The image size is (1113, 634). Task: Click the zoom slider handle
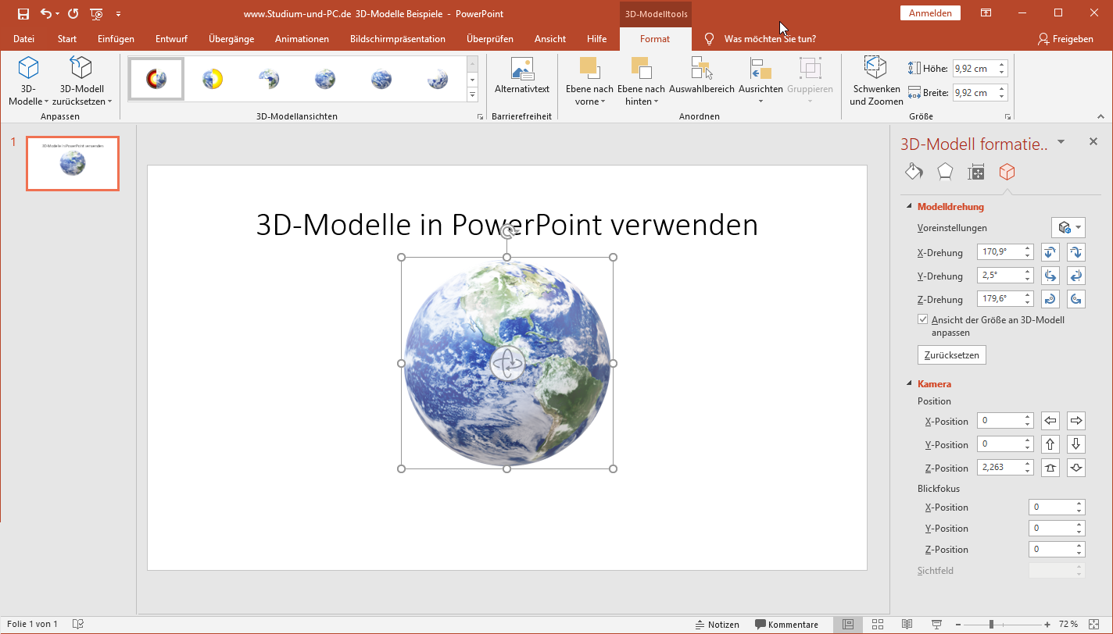pyautogui.click(x=991, y=625)
